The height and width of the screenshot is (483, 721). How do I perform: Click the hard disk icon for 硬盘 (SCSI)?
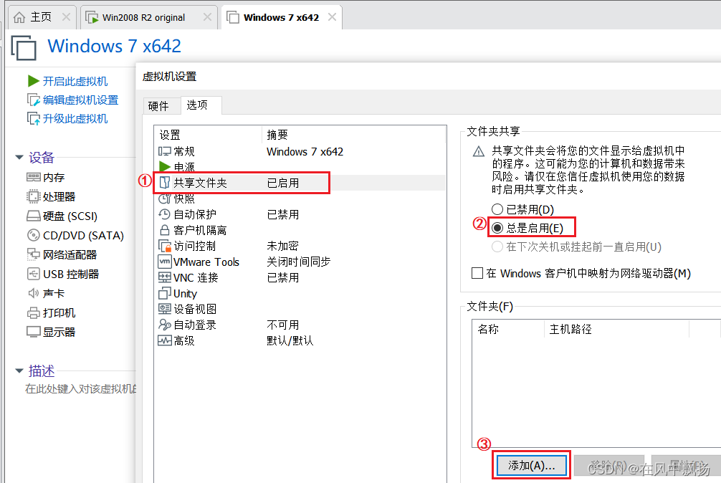(x=34, y=216)
